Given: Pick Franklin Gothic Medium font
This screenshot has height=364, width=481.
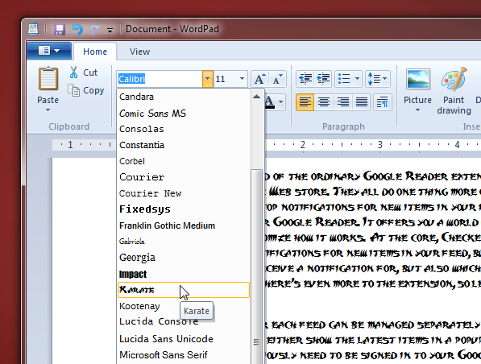Looking at the screenshot, I should point(184,225).
